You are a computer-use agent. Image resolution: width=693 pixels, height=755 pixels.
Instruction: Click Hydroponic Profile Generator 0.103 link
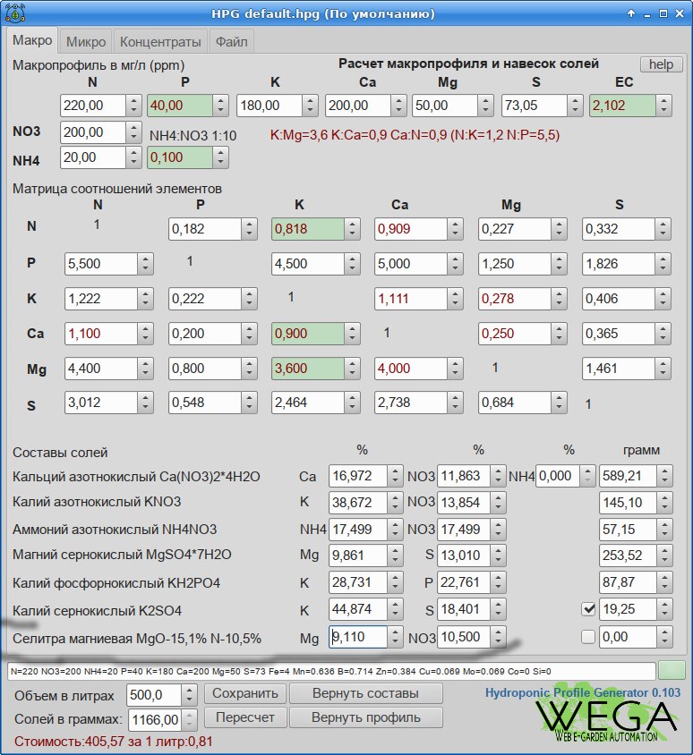pyautogui.click(x=583, y=692)
